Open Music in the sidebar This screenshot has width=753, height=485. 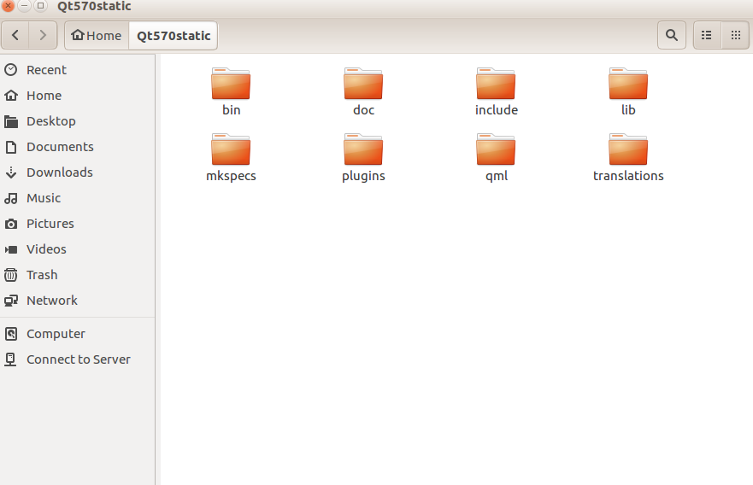[x=77, y=198]
